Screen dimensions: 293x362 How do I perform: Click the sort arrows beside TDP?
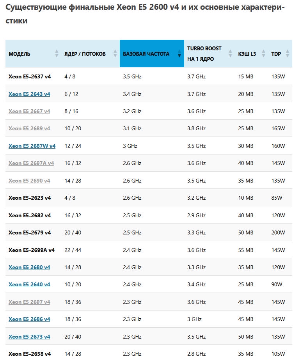(x=287, y=54)
